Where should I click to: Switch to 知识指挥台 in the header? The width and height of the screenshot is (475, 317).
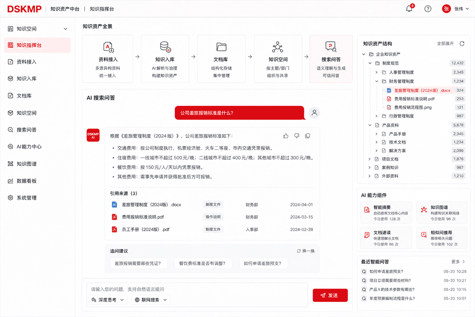(102, 9)
